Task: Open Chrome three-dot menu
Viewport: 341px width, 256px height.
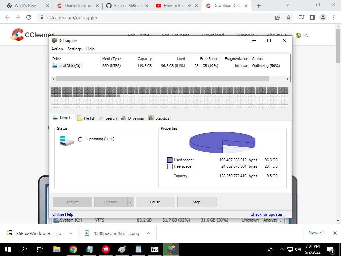Action: [x=334, y=17]
